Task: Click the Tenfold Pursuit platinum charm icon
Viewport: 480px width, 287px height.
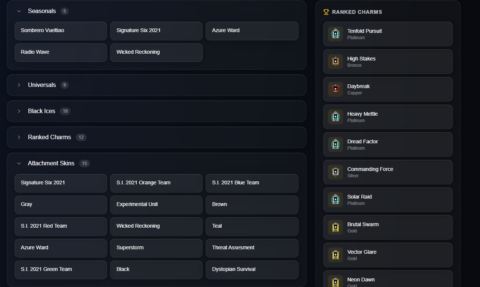Action: tap(335, 34)
